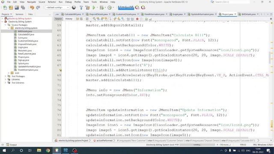The image size is (274, 154).
Task: Open the default config dropdown
Action: click(x=57, y=8)
